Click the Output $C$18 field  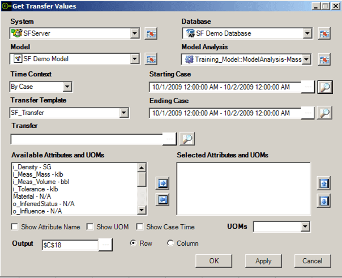tap(70, 245)
